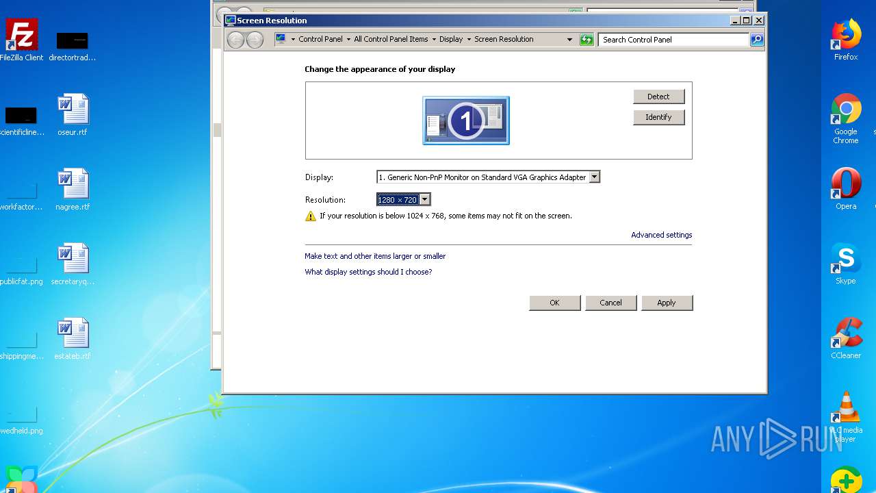Click the Detect button
876x493 pixels.
[658, 97]
